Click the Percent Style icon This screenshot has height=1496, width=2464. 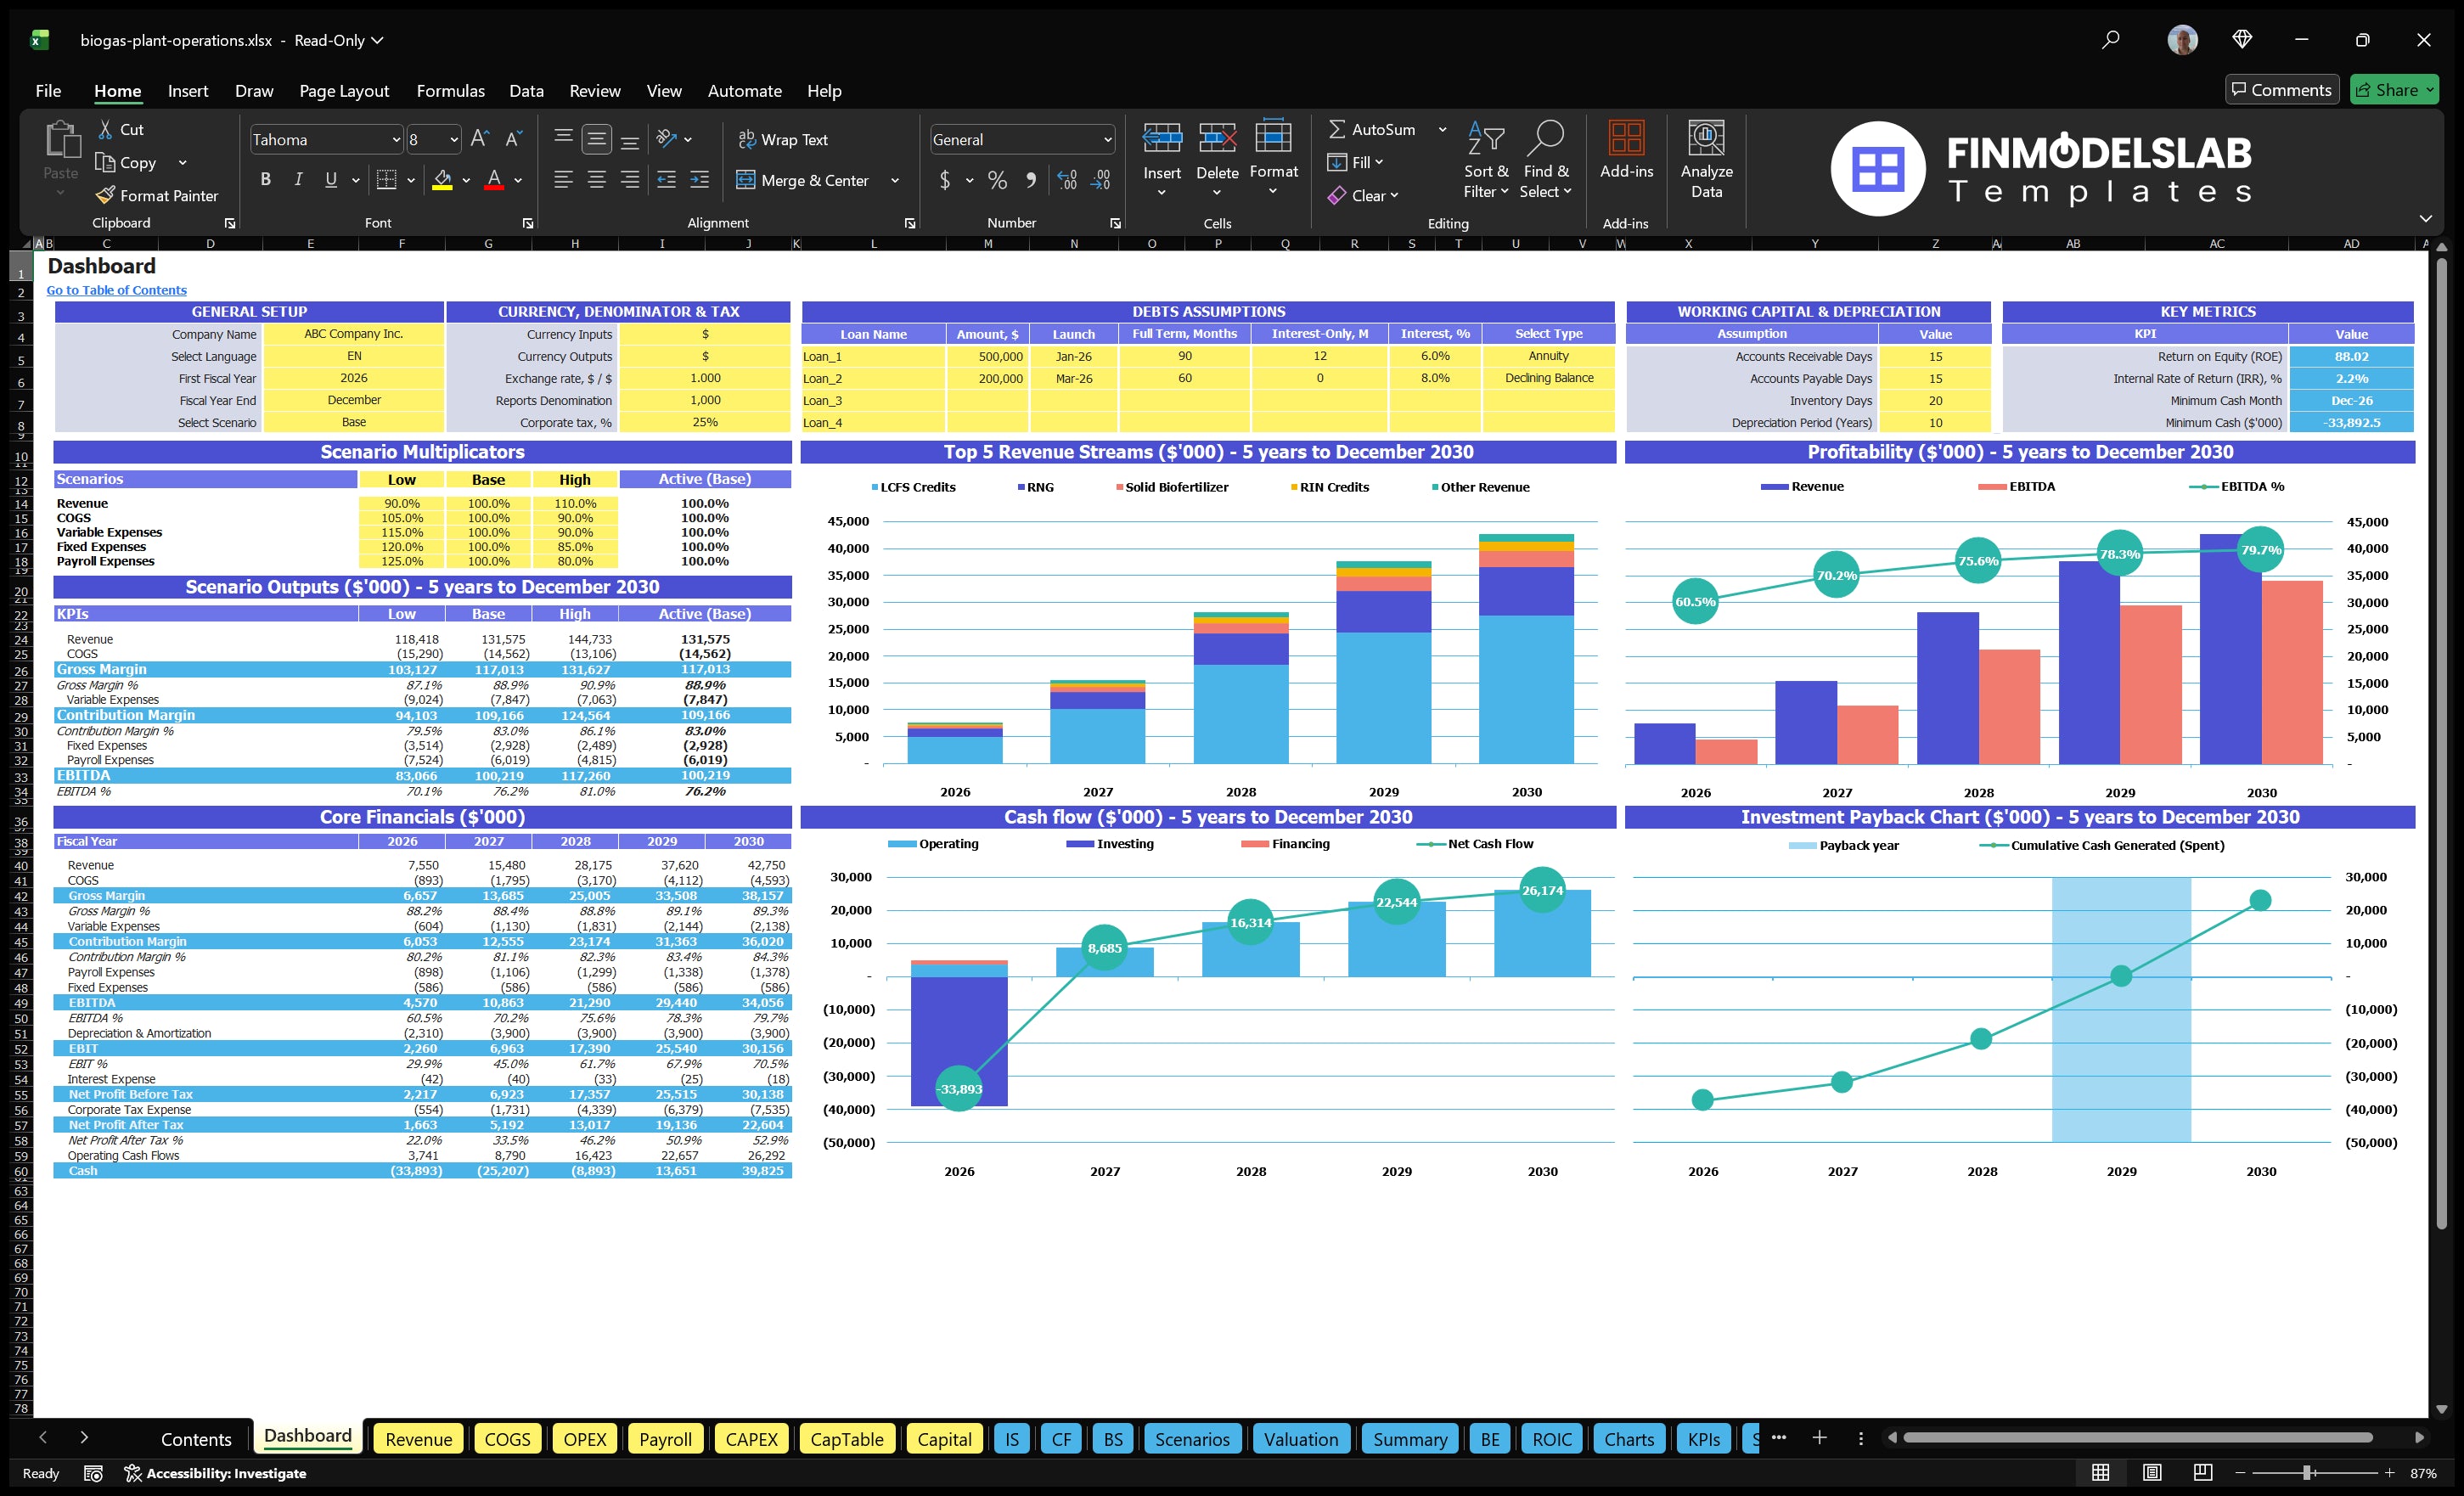(x=997, y=181)
